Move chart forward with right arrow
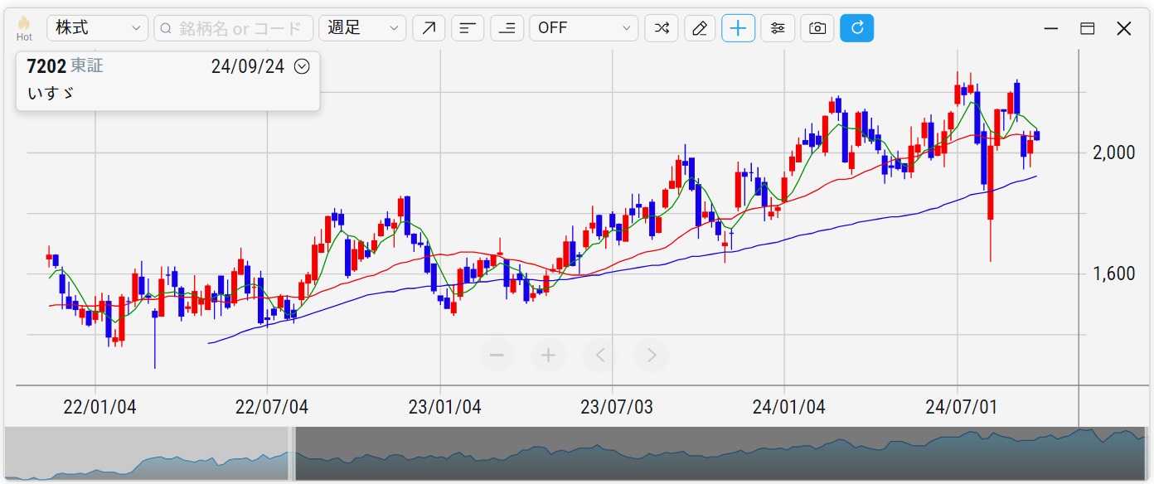 [x=652, y=356]
